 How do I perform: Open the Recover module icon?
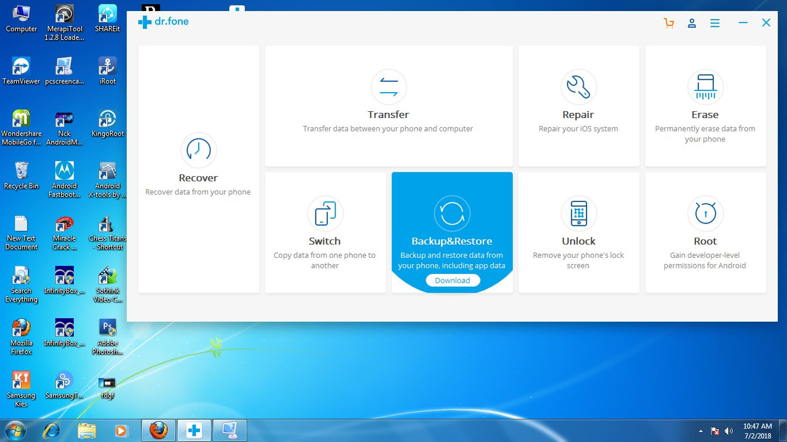199,150
